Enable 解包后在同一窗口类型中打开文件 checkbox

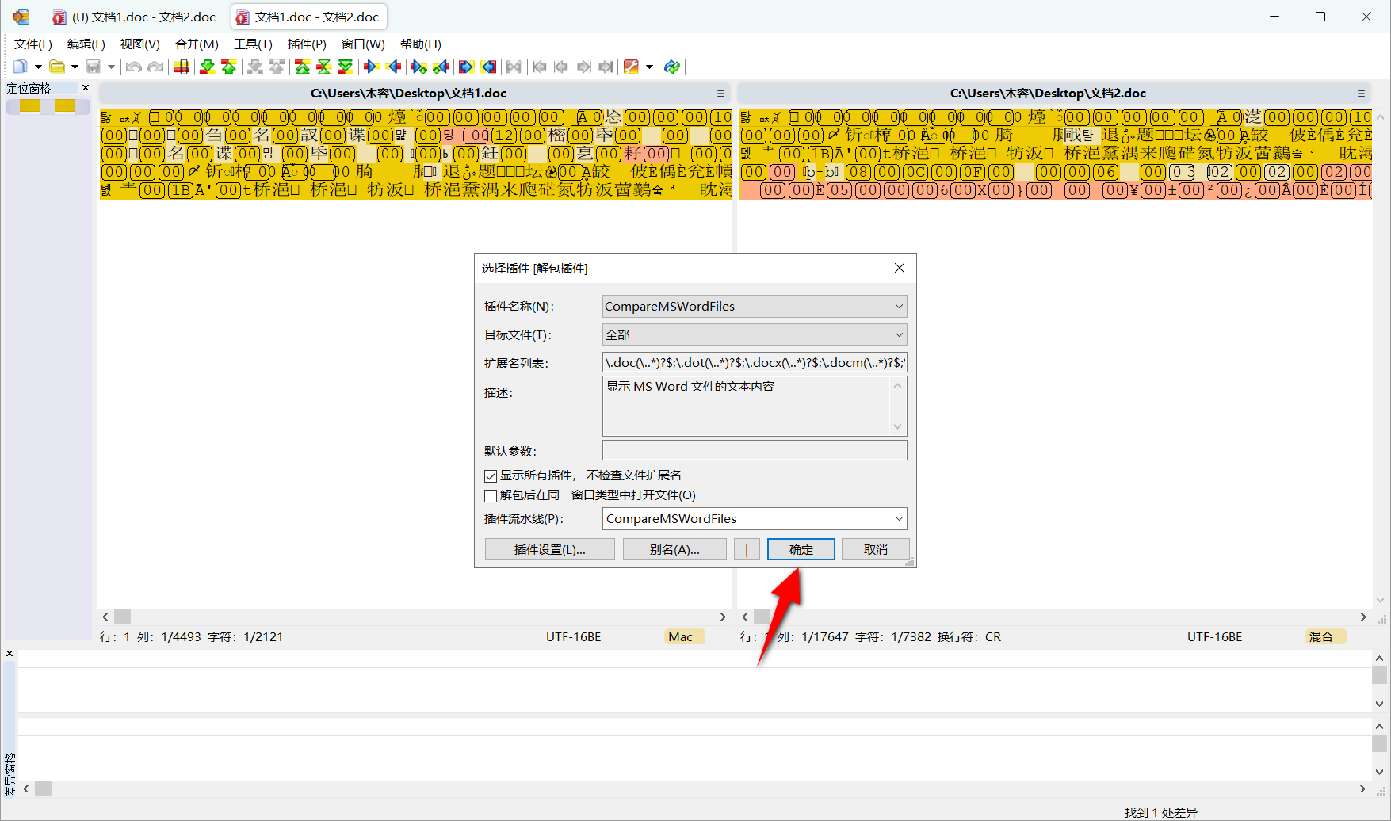tap(491, 495)
